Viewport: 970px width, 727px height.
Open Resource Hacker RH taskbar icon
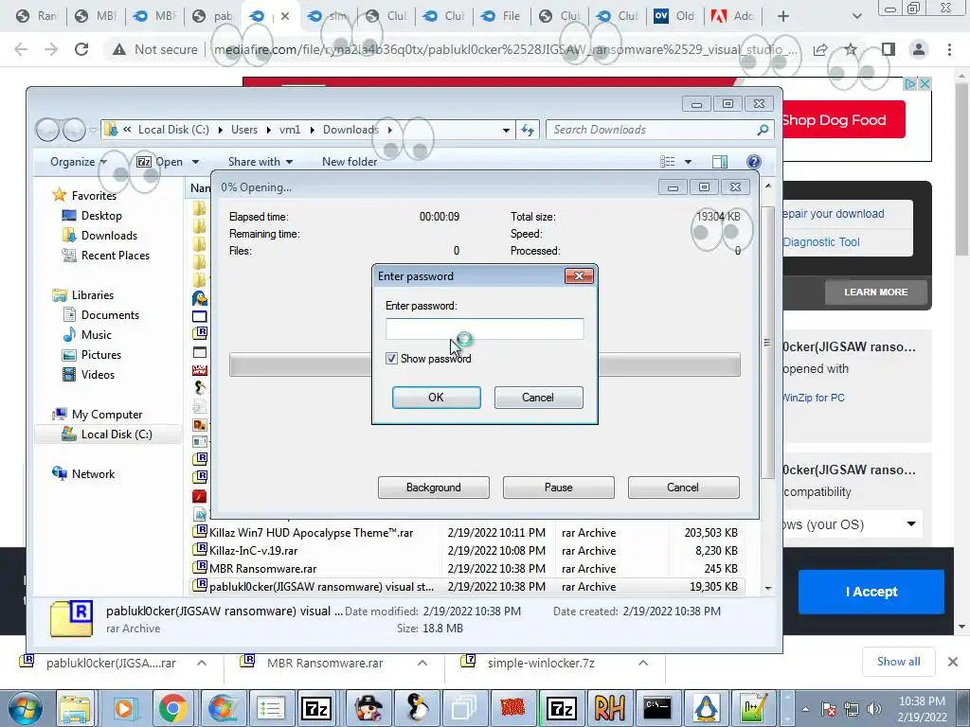[x=609, y=708]
